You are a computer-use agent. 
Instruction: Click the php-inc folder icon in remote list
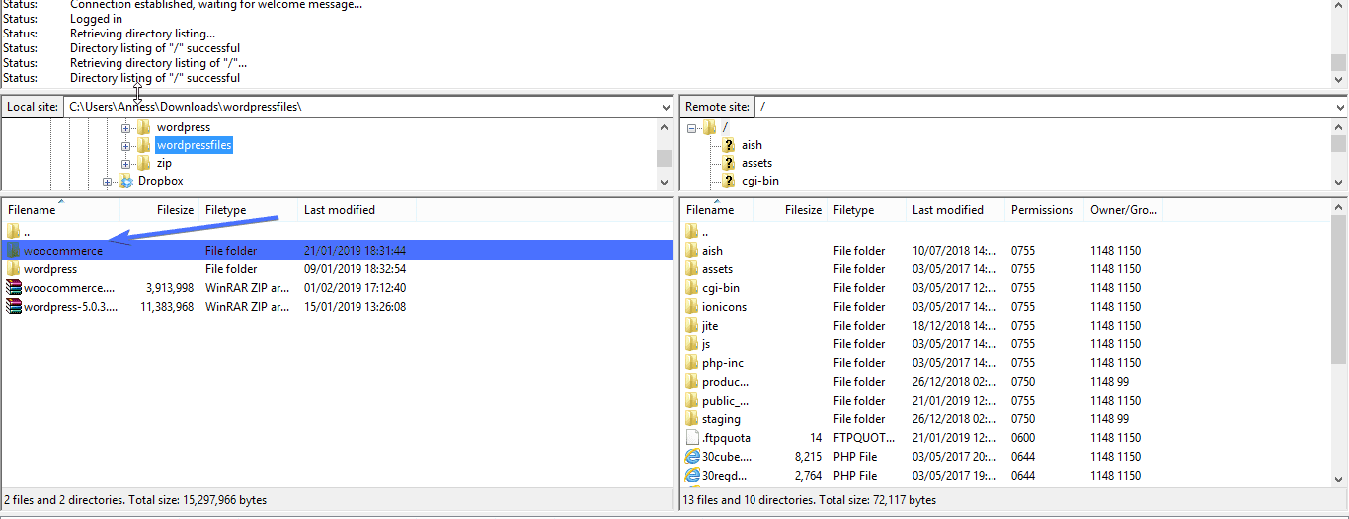(x=692, y=363)
